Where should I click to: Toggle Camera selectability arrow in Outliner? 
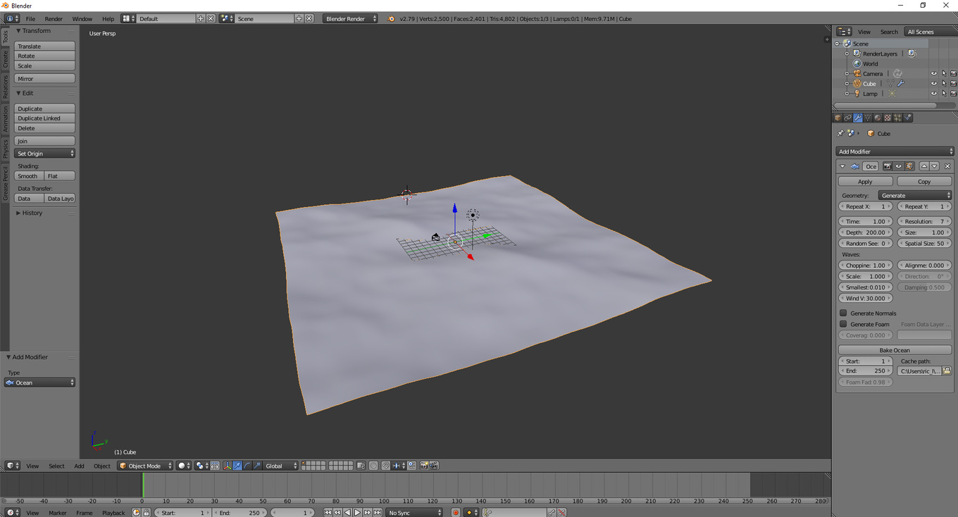pyautogui.click(x=944, y=73)
